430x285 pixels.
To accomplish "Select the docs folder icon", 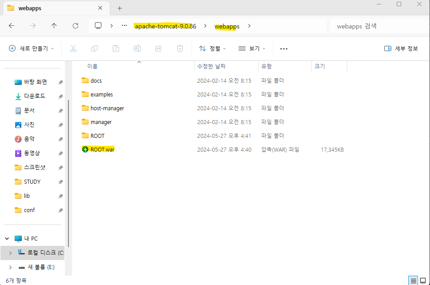I will click(85, 80).
